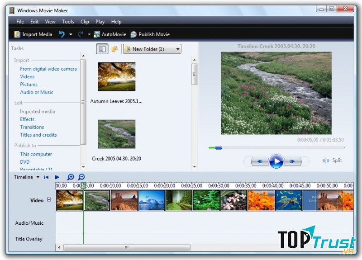The height and width of the screenshot is (260, 362).
Task: Click the timeline ruler at 0:00:20,00
Action: 165,186
